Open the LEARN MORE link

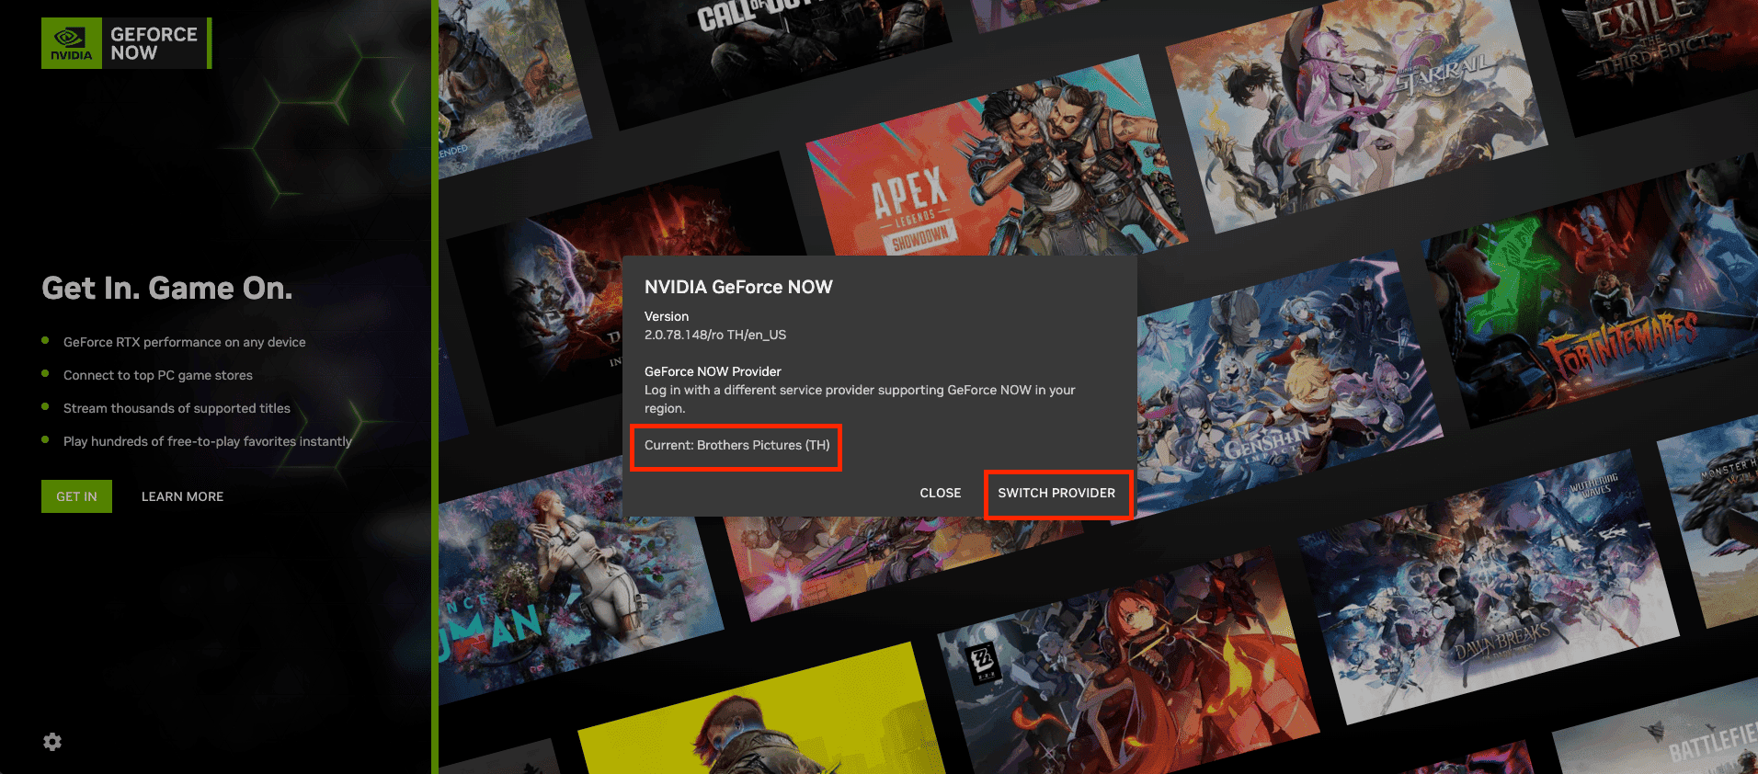coord(182,496)
